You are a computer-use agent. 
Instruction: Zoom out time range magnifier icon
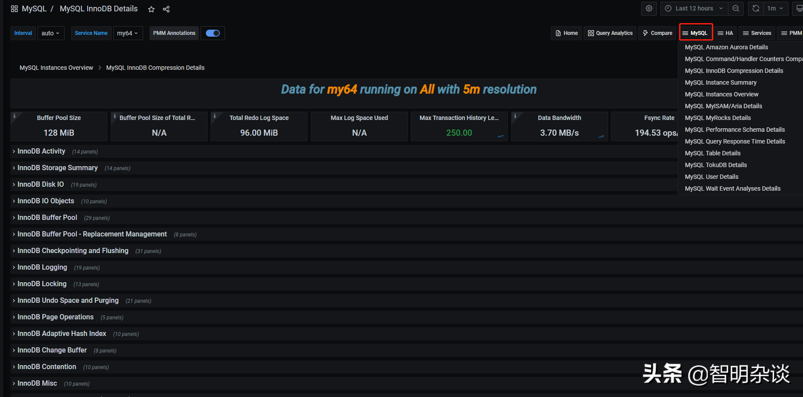coord(736,8)
